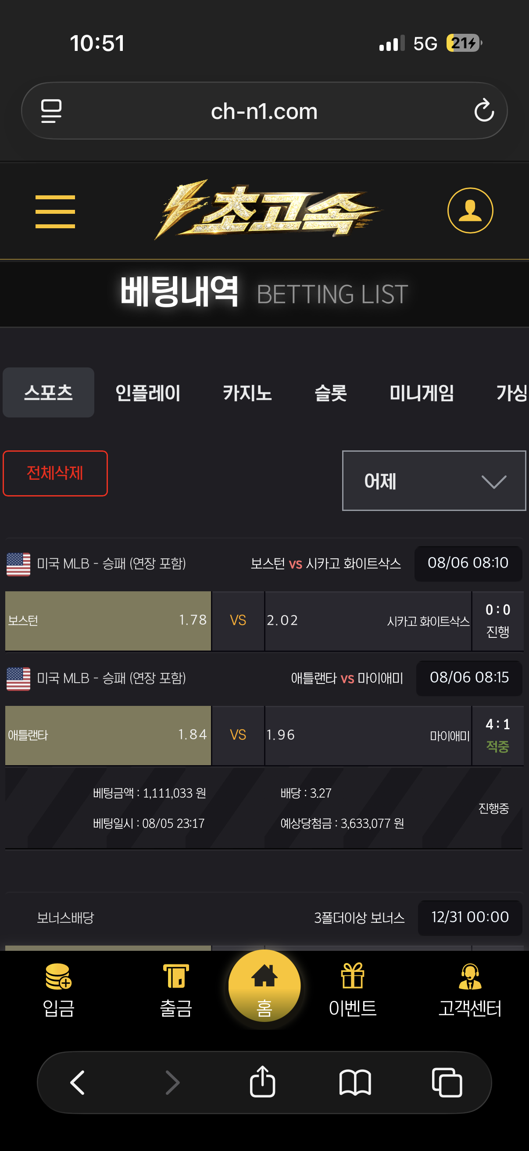Open browser bookmarks icon

click(x=355, y=1083)
